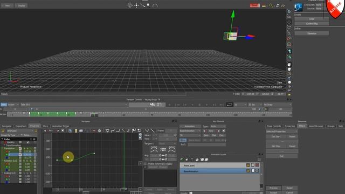Open the Key Controls Type Auto dropdown
Screen dimensions: 345x194
point(218,127)
